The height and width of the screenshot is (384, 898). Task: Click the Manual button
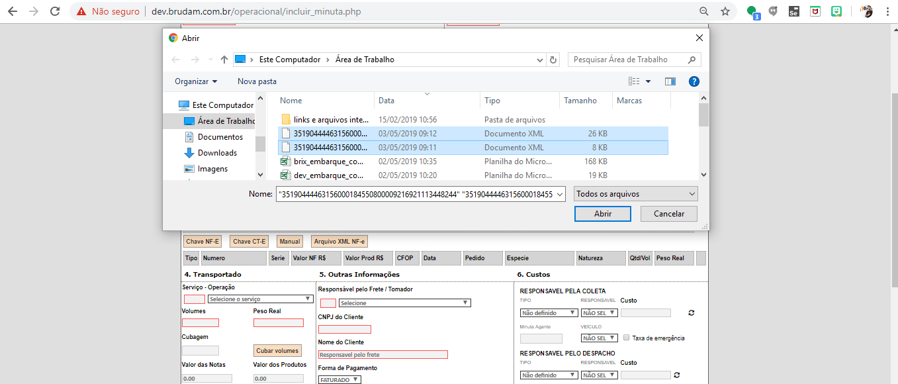tap(290, 242)
